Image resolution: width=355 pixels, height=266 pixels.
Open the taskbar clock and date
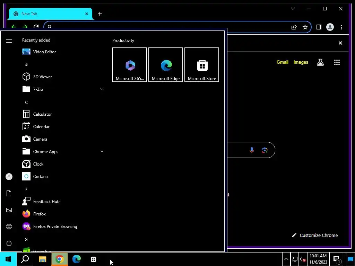[x=318, y=259]
